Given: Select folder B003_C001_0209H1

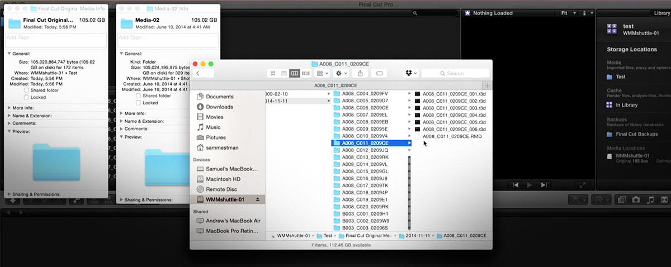Looking at the screenshot, I should click(x=365, y=214).
